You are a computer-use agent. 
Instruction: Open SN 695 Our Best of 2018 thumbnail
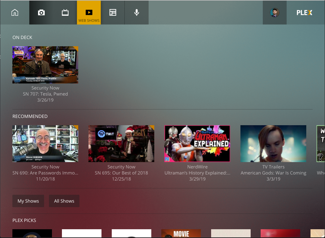(121, 144)
